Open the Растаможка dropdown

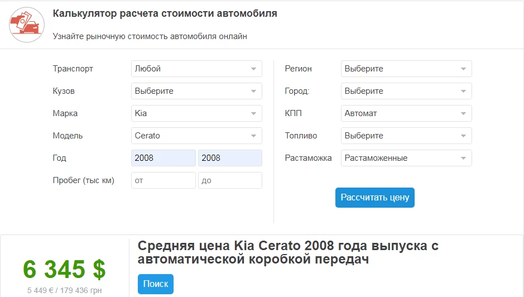pos(406,158)
